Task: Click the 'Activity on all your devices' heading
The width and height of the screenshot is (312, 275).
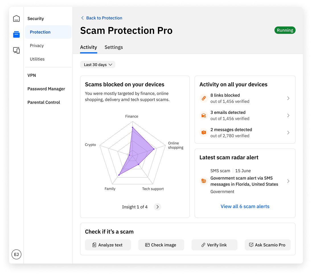Action: point(233,84)
